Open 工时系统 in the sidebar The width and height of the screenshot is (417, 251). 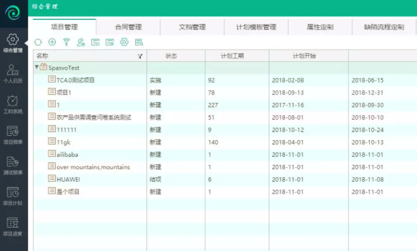(14, 104)
